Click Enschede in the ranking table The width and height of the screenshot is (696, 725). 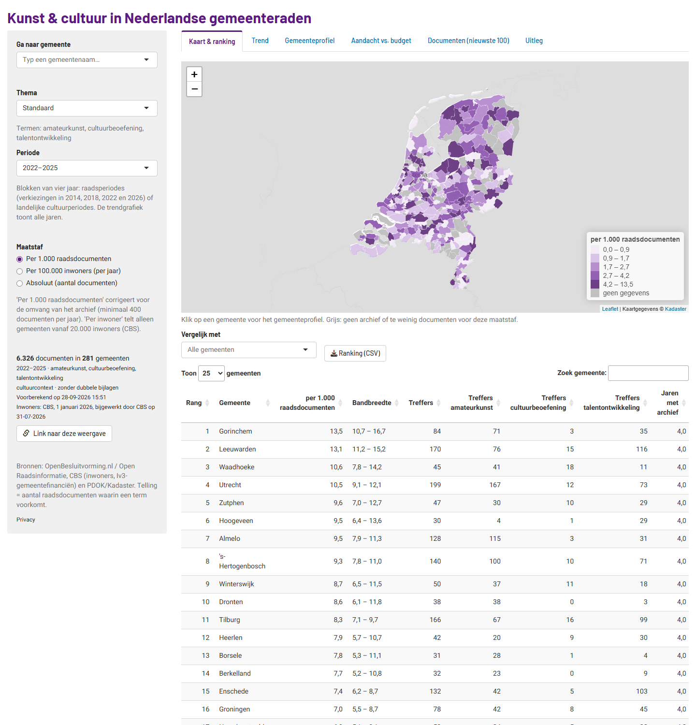click(x=233, y=692)
